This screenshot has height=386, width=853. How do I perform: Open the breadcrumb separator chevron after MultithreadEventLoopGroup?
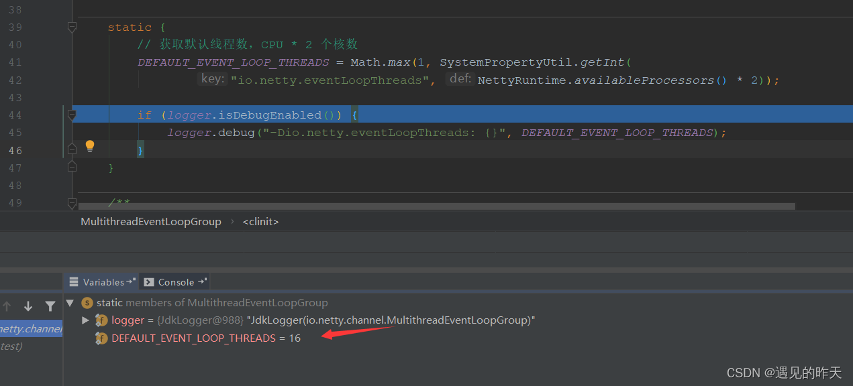[x=232, y=221]
